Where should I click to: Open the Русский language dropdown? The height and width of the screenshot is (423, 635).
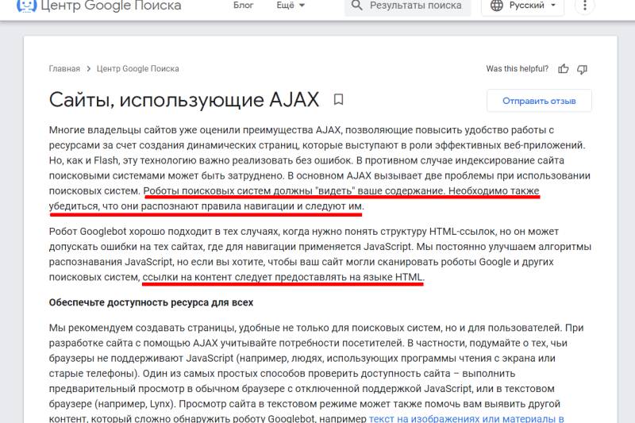522,6
